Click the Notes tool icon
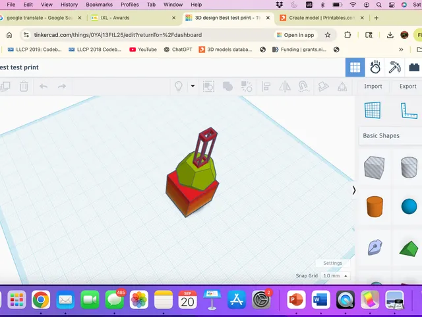422x317 pixels. 323,87
